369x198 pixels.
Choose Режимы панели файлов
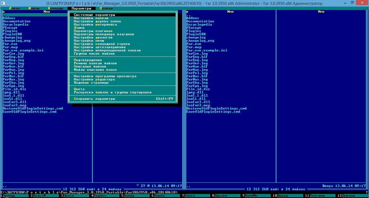coord(122,63)
